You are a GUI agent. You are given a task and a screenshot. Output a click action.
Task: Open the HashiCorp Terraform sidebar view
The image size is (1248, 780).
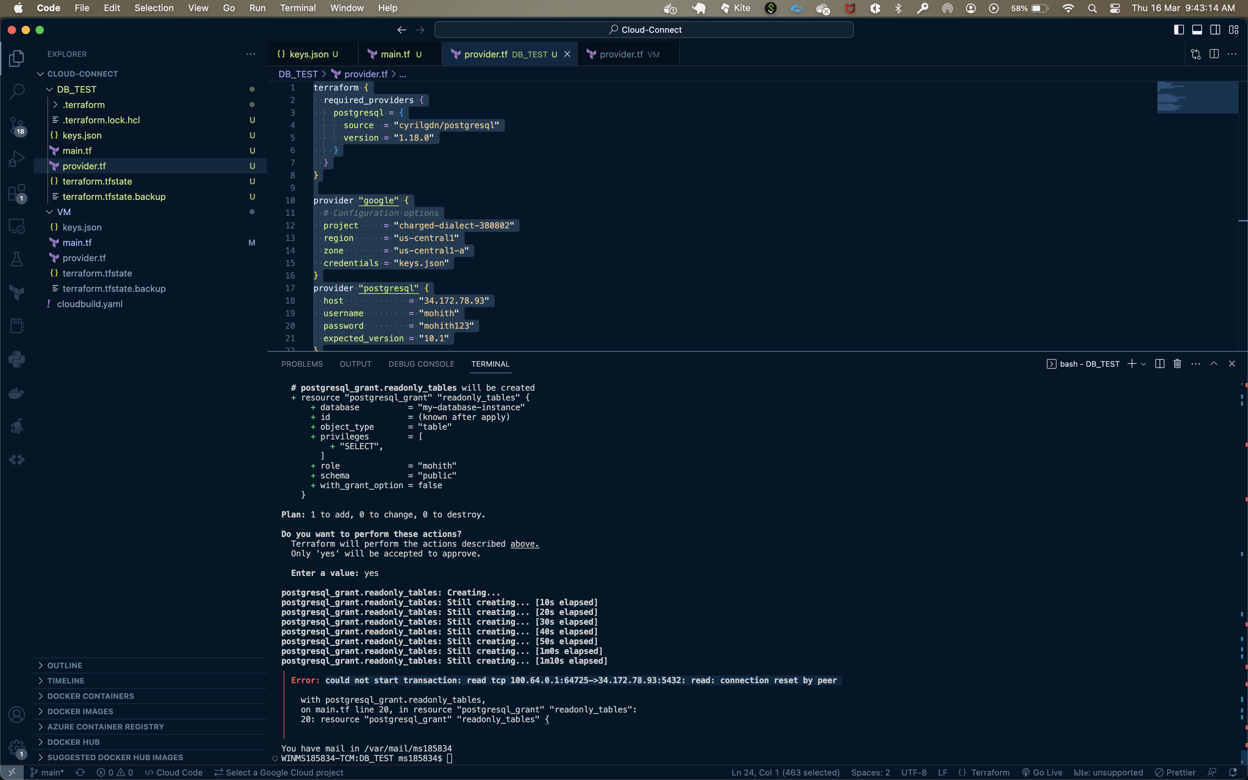click(x=16, y=292)
